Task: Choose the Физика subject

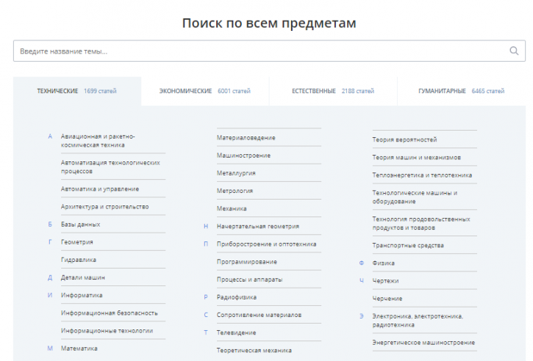Action: (384, 263)
